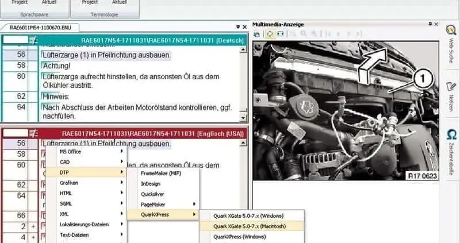Open the document tab dropdown arrow
The width and height of the screenshot is (460, 243).
click(238, 27)
